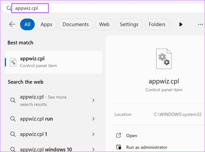Image resolution: width=205 pixels, height=152 pixels.
Task: Switch to the Apps filter tab
Action: [x=46, y=24]
